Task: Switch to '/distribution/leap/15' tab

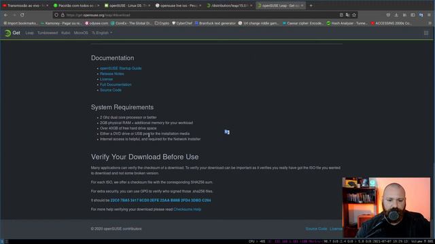Action: (230, 5)
